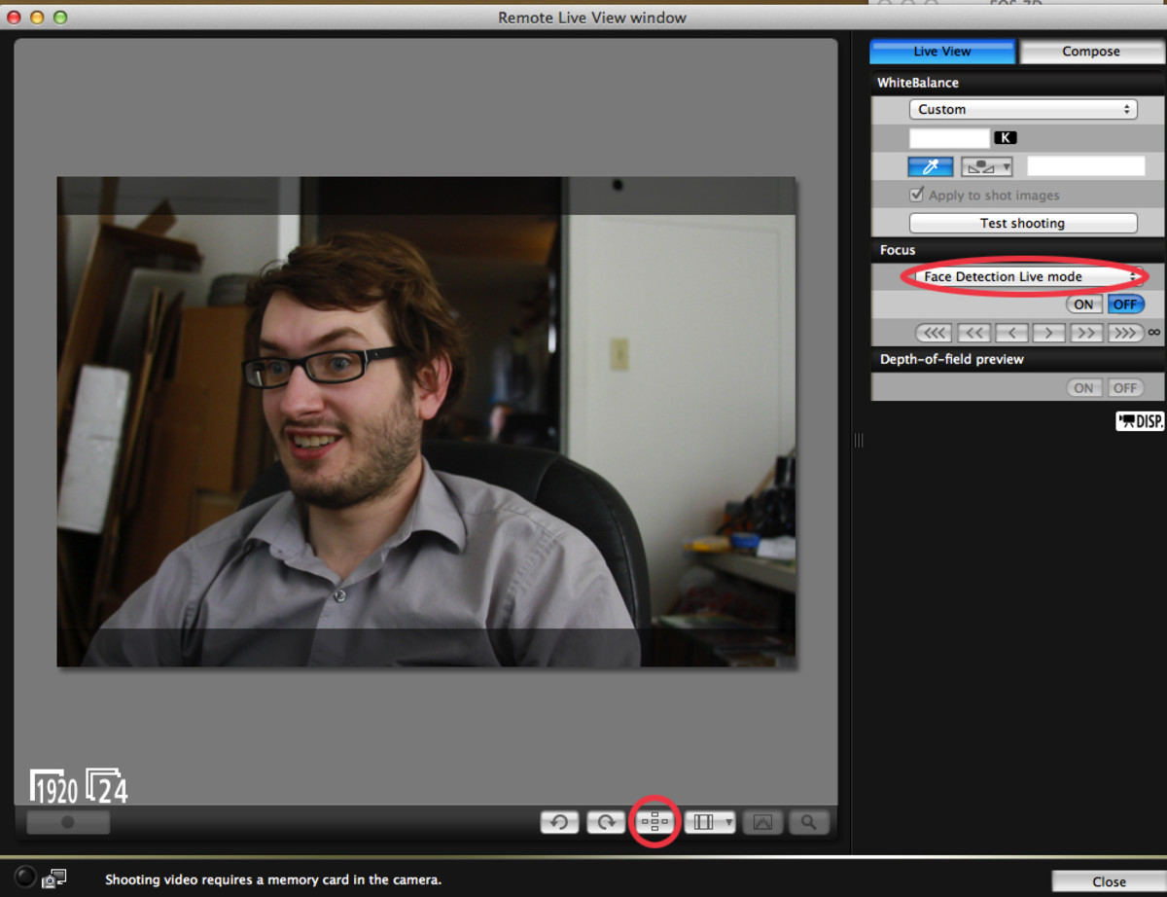Turn focus ON

[x=1083, y=305]
